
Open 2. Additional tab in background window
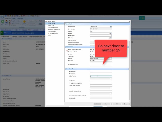coord(13,37)
